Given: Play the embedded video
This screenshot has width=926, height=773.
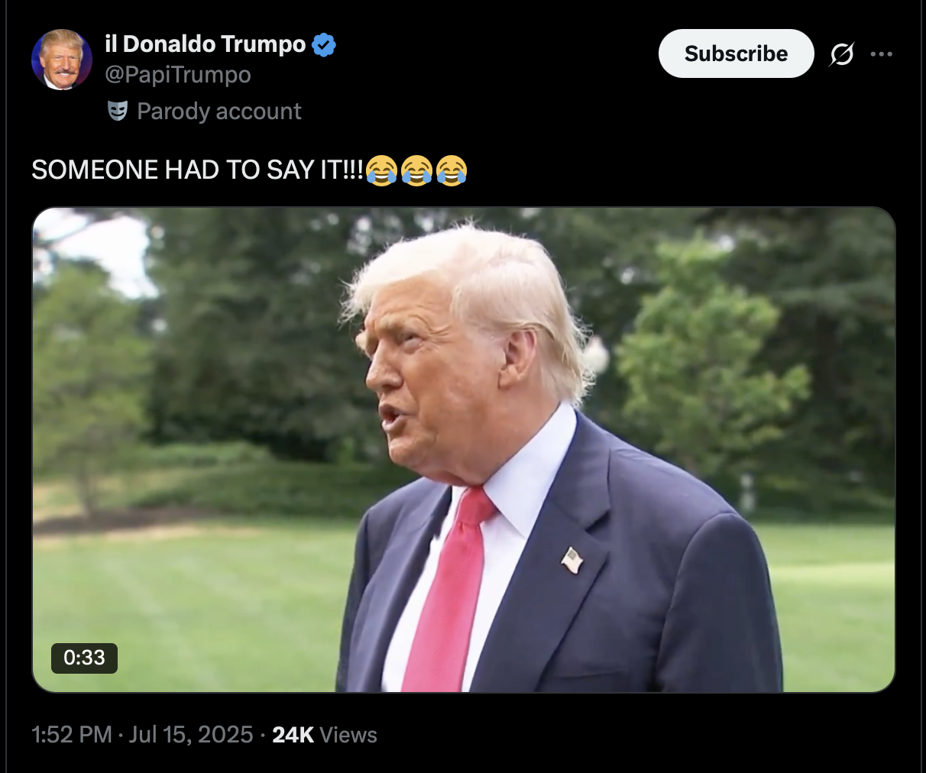Looking at the screenshot, I should pyautogui.click(x=464, y=450).
